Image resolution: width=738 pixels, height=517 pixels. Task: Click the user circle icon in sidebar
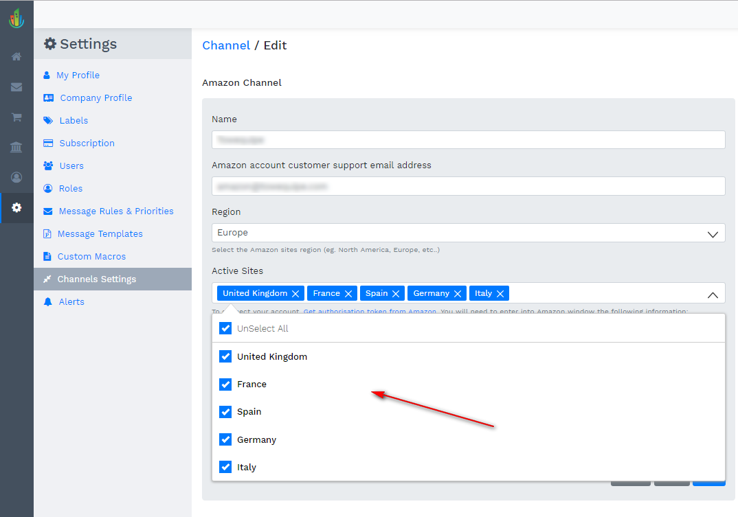16,177
